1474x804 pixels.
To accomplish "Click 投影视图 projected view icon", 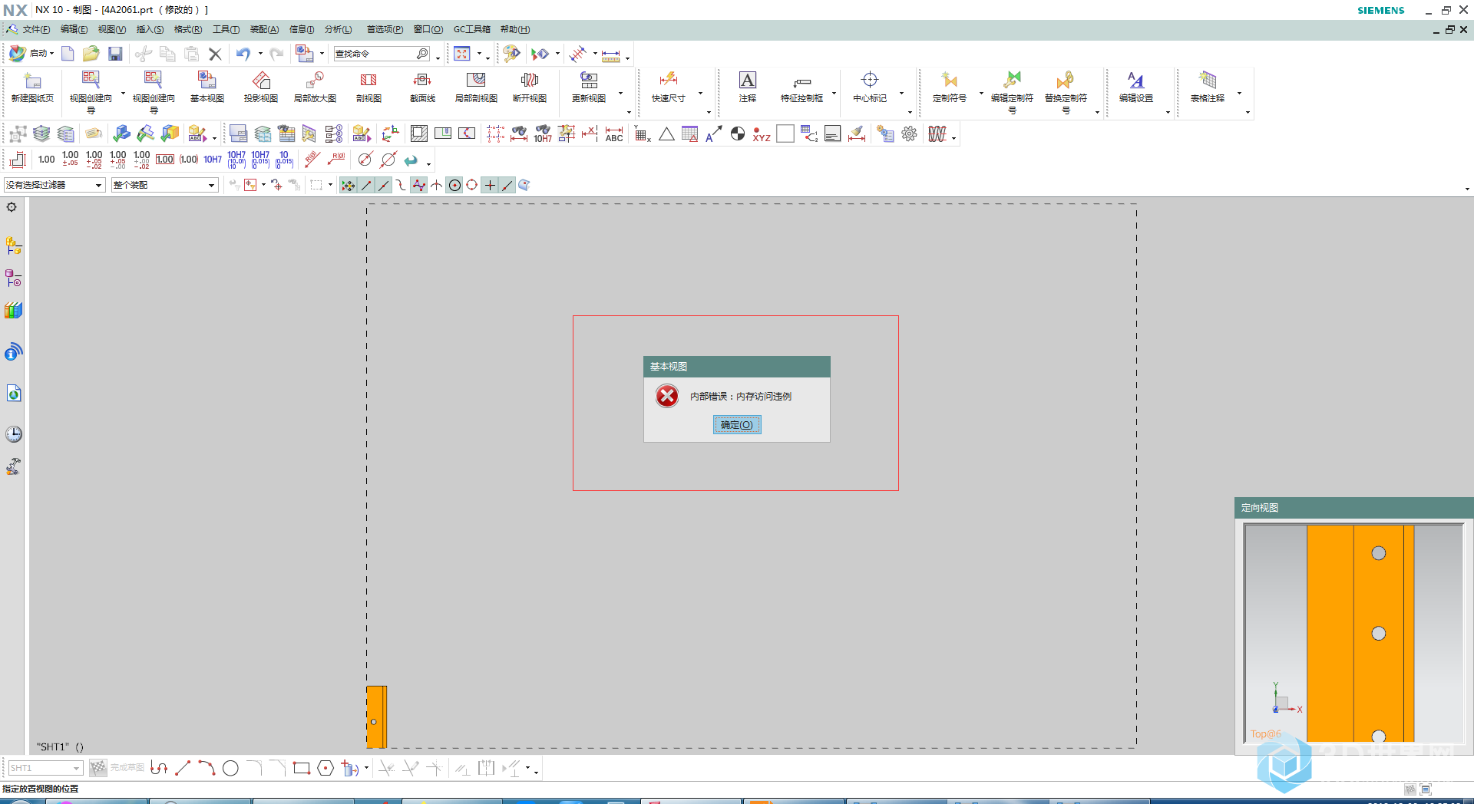I will click(261, 87).
